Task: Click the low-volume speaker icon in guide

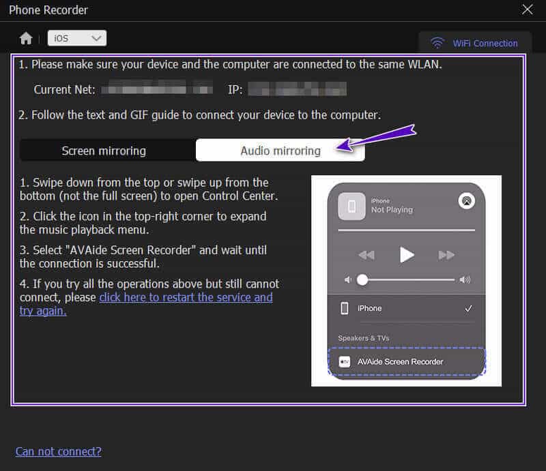Action: [347, 279]
